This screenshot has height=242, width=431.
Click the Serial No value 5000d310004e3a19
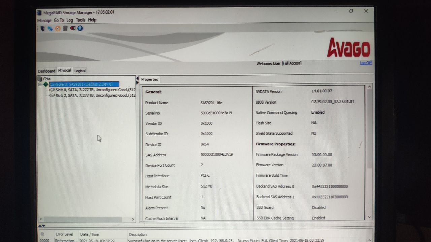pos(216,113)
